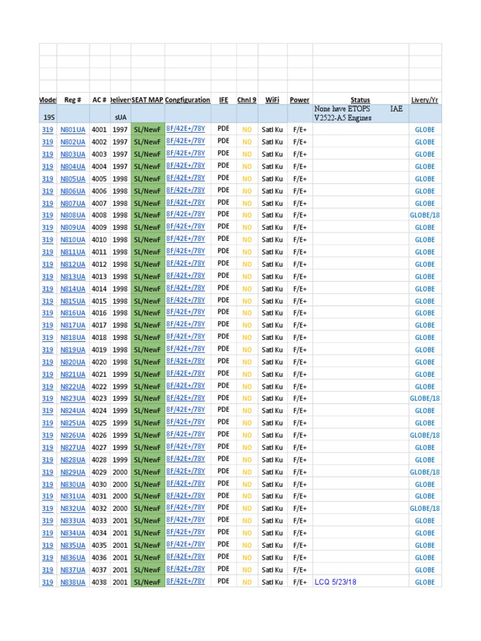
Task: Select the Power column header
Action: 299,100
